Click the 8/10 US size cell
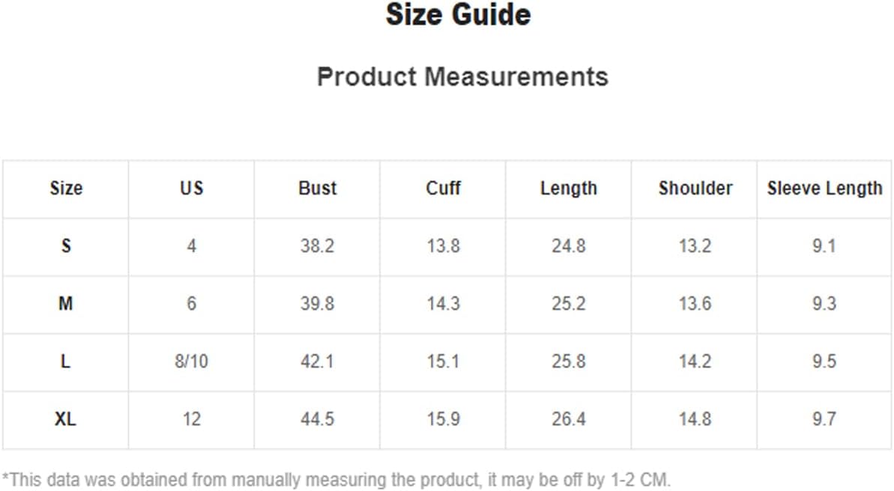 point(192,361)
